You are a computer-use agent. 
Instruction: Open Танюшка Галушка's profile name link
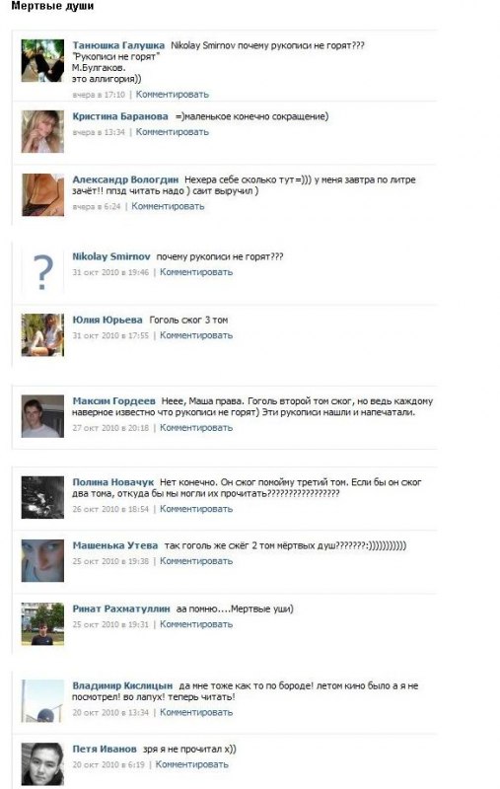click(x=118, y=45)
